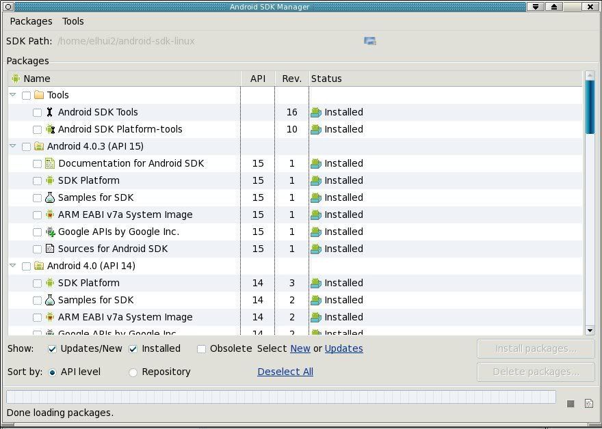Click the installed status icon for Android SDK Tools
Screen dimensions: 602x429
(x=316, y=112)
